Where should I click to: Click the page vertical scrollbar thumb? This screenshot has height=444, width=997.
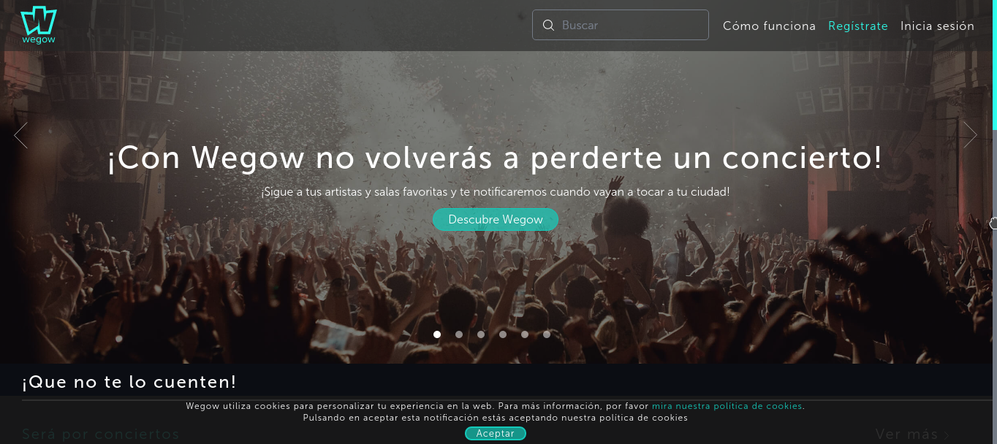(995, 65)
